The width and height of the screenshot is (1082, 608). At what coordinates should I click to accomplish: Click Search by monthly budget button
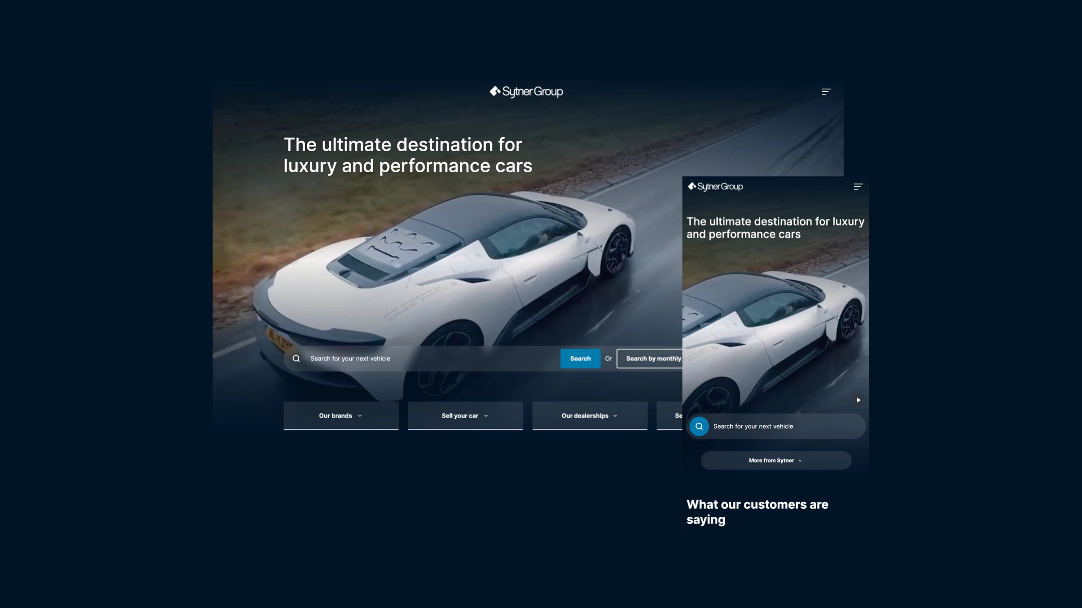tap(653, 358)
